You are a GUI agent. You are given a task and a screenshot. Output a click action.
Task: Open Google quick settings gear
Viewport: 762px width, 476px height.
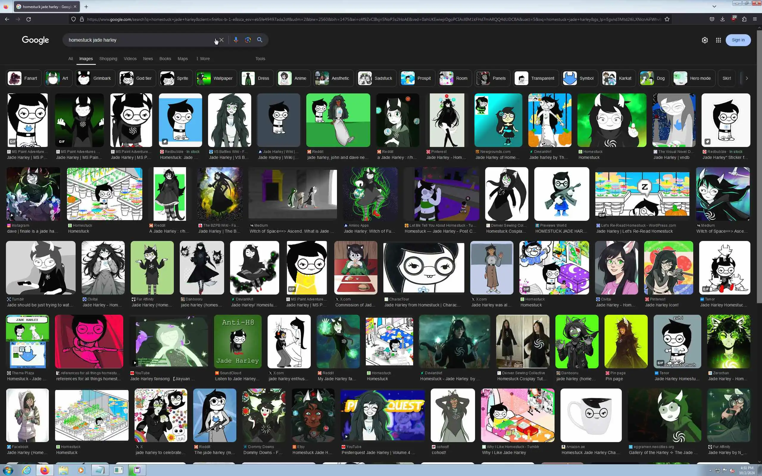tap(705, 40)
